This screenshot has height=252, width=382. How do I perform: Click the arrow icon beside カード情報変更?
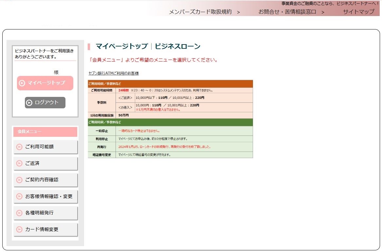click(x=19, y=229)
